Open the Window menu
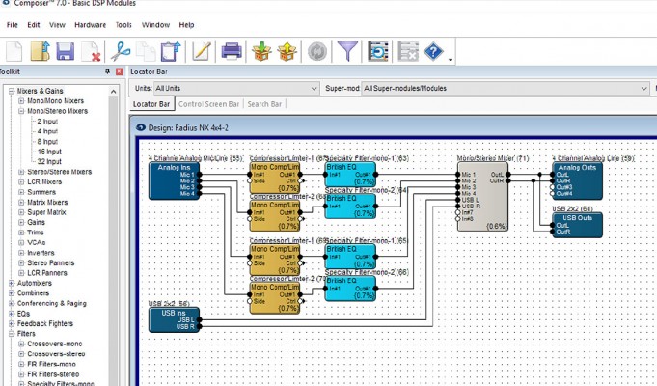The width and height of the screenshot is (657, 386). [155, 25]
